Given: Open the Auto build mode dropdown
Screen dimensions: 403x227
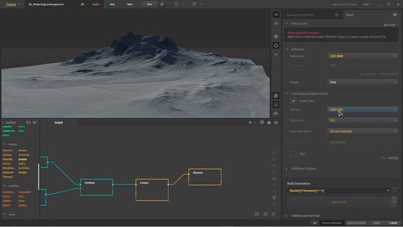Looking at the screenshot, I should pyautogui.click(x=97, y=4).
